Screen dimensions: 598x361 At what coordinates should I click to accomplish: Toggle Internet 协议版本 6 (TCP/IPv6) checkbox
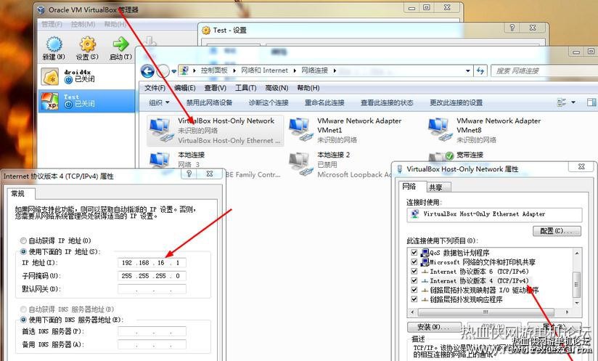click(x=414, y=272)
